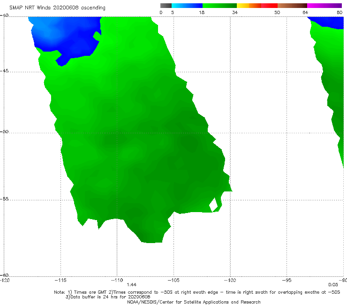The height and width of the screenshot is (305, 347).
Task: Pick the brown segment of the color bar
Action: tap(292, 6)
